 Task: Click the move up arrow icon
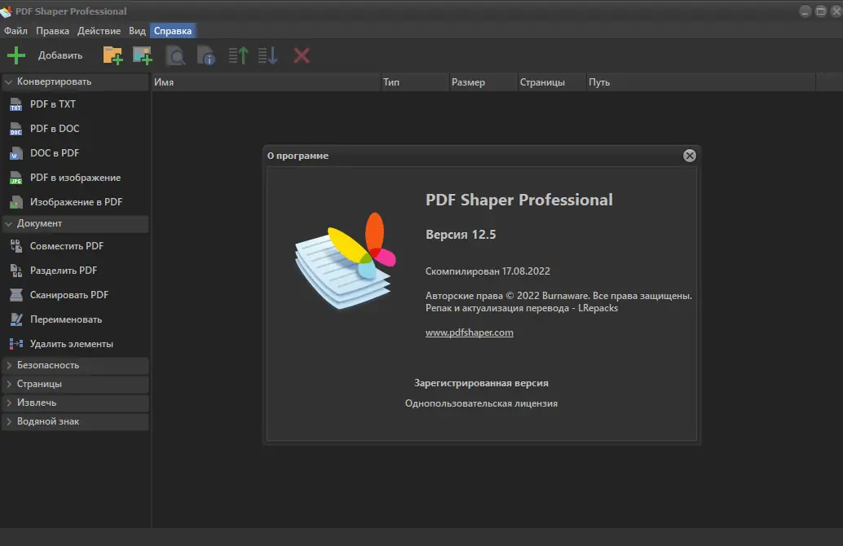238,55
